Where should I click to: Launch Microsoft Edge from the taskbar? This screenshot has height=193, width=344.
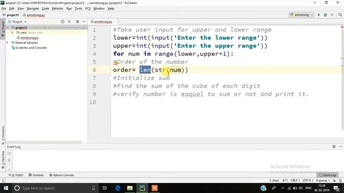tap(118, 188)
